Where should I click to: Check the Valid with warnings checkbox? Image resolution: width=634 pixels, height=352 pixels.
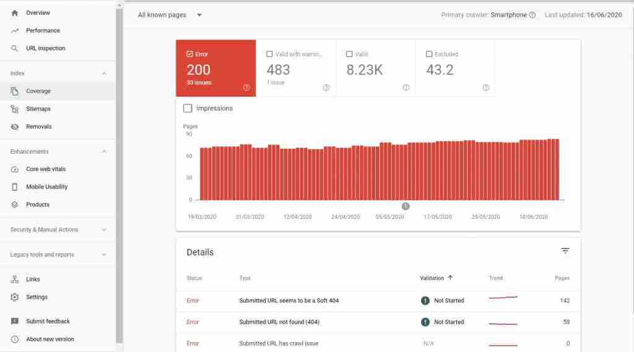(x=269, y=54)
